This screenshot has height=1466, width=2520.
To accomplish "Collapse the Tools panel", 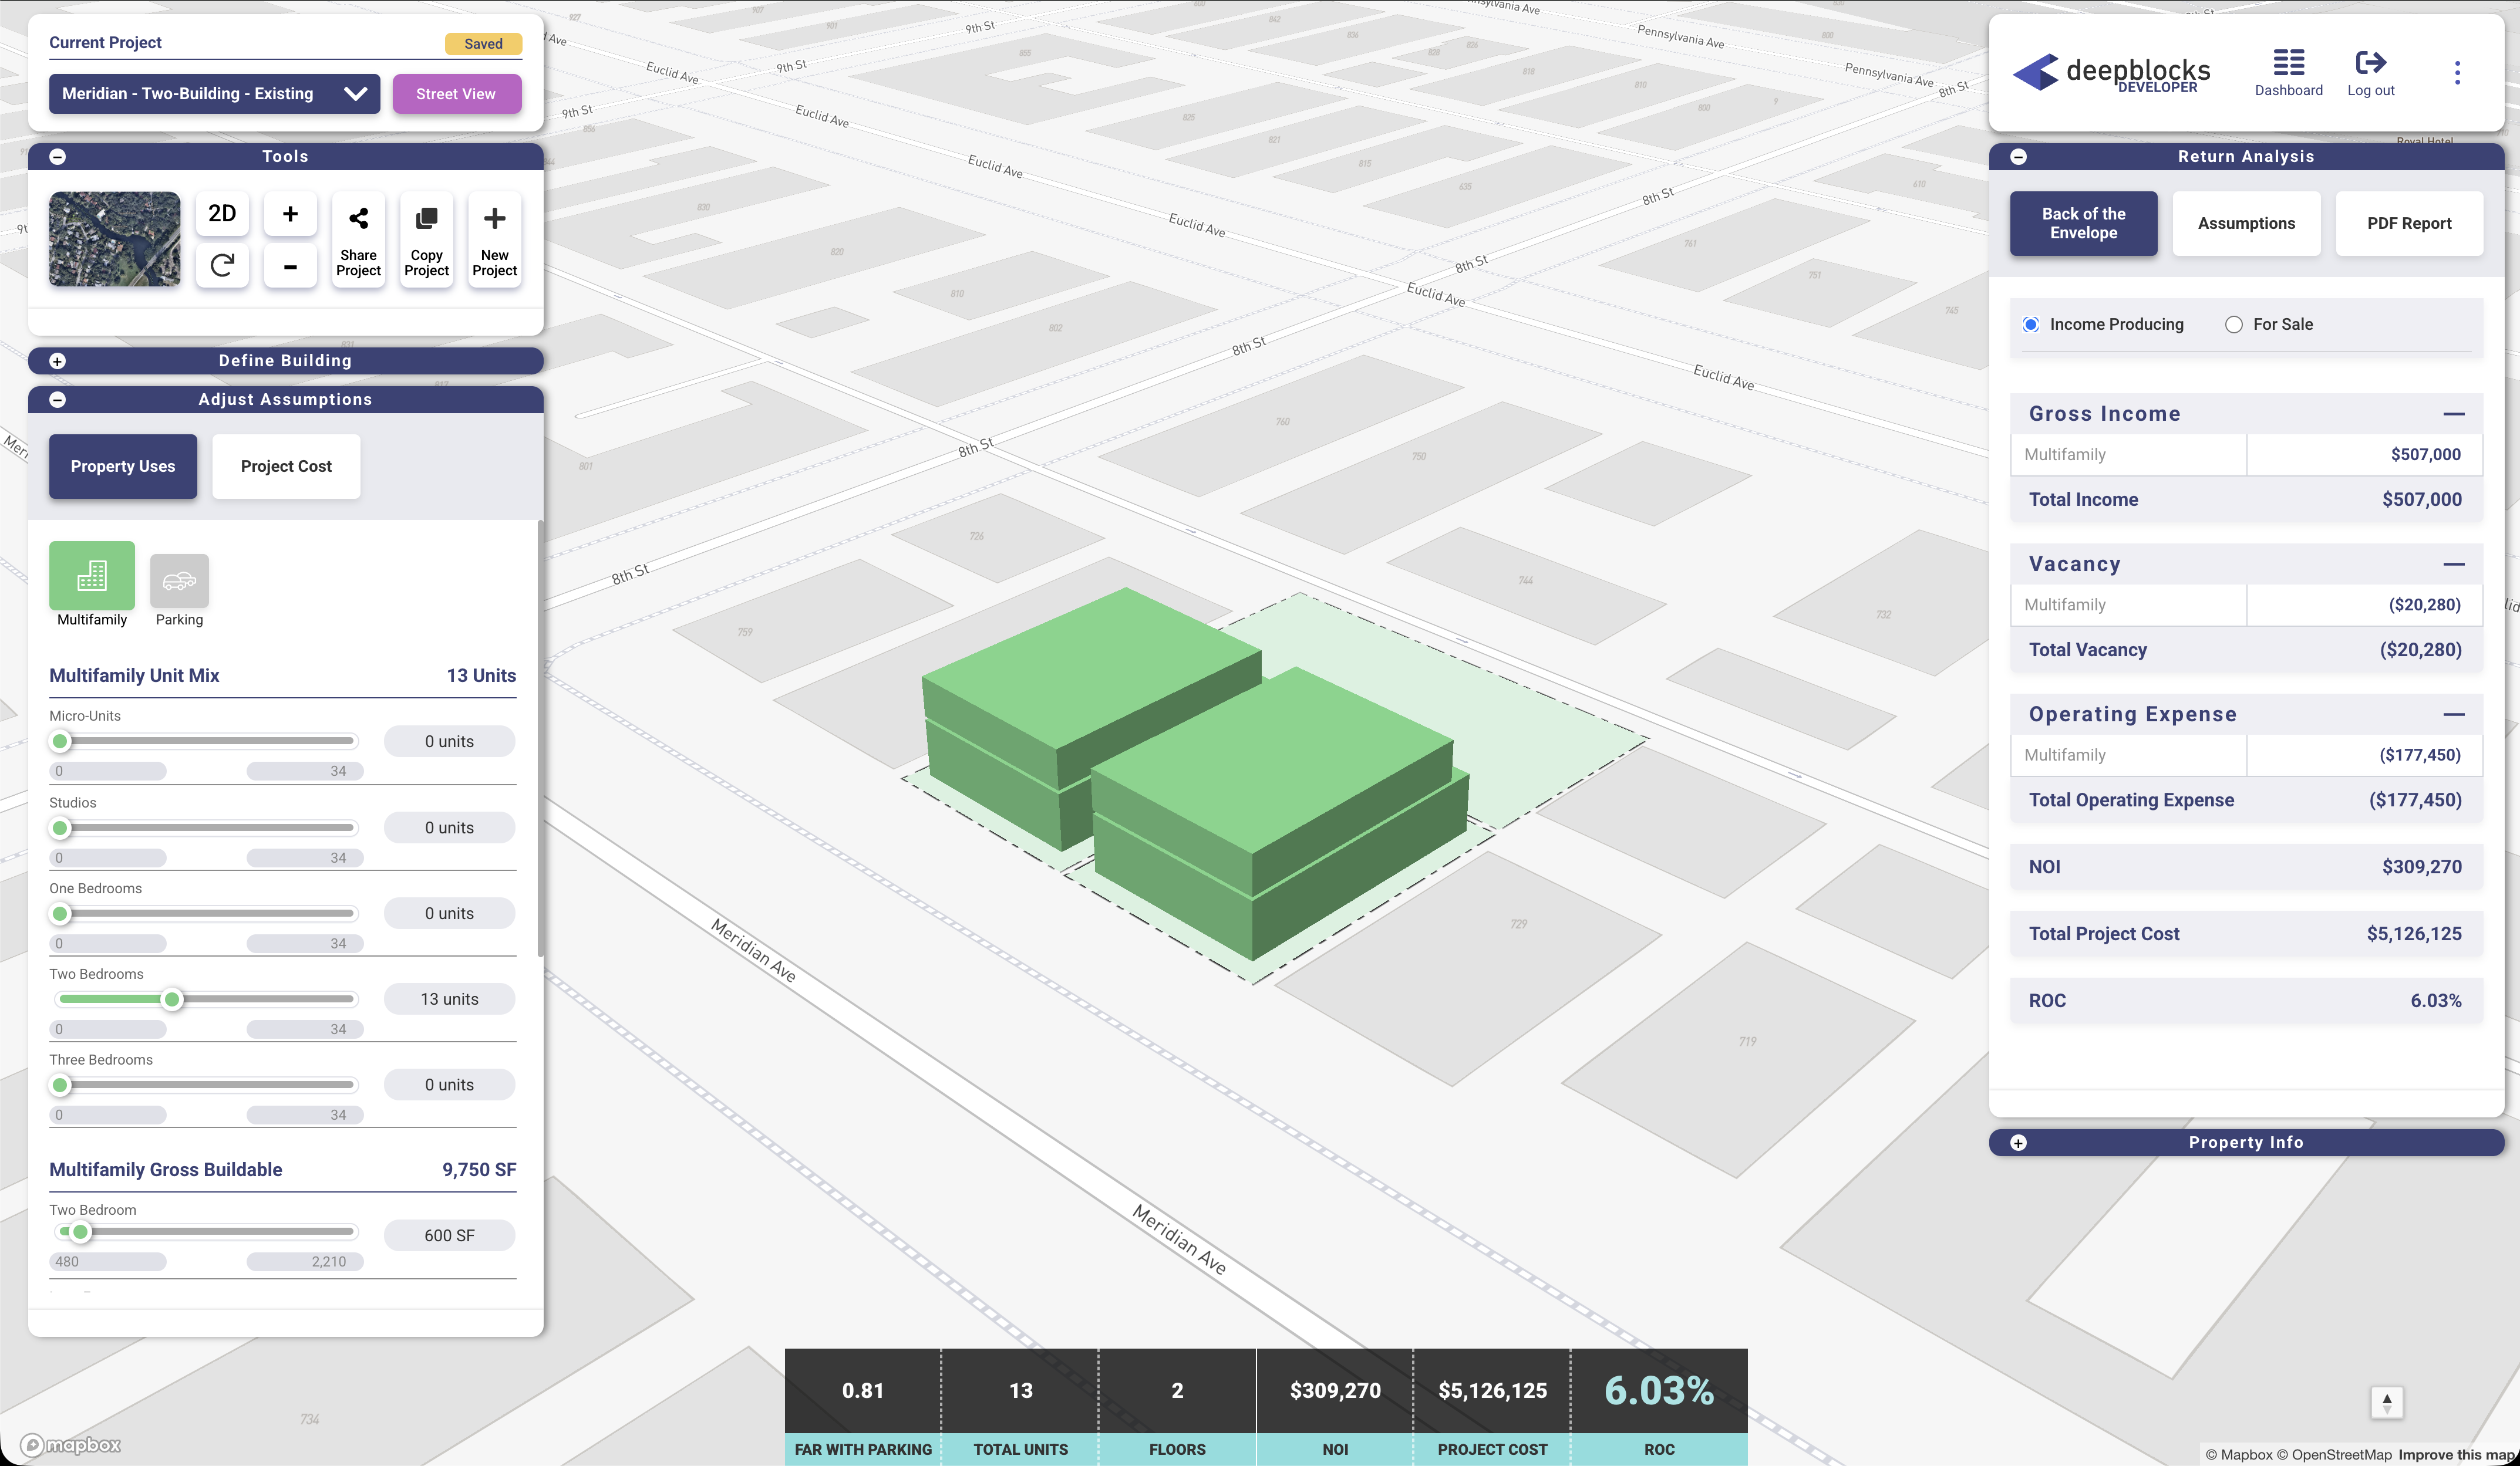I will pyautogui.click(x=58, y=156).
